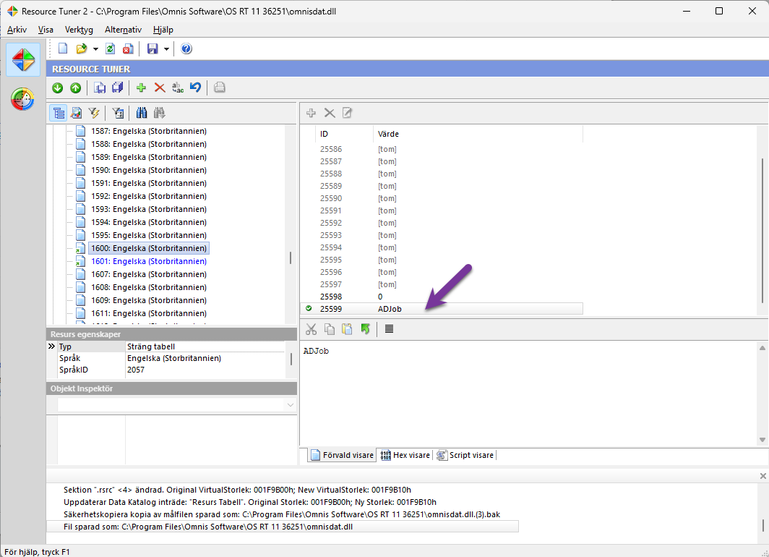Click the ID column header
This screenshot has width=769, height=557.
[343, 134]
